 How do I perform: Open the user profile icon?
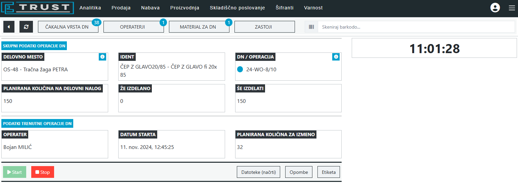point(495,8)
